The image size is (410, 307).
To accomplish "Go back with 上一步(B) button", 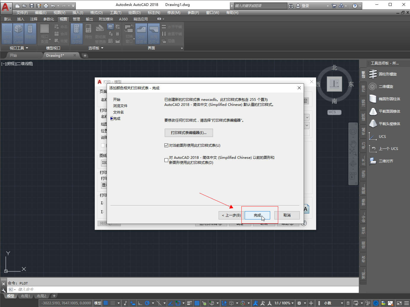I will coord(231,215).
